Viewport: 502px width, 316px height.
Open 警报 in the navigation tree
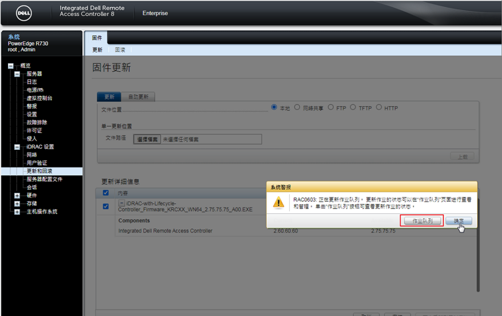coord(31,106)
